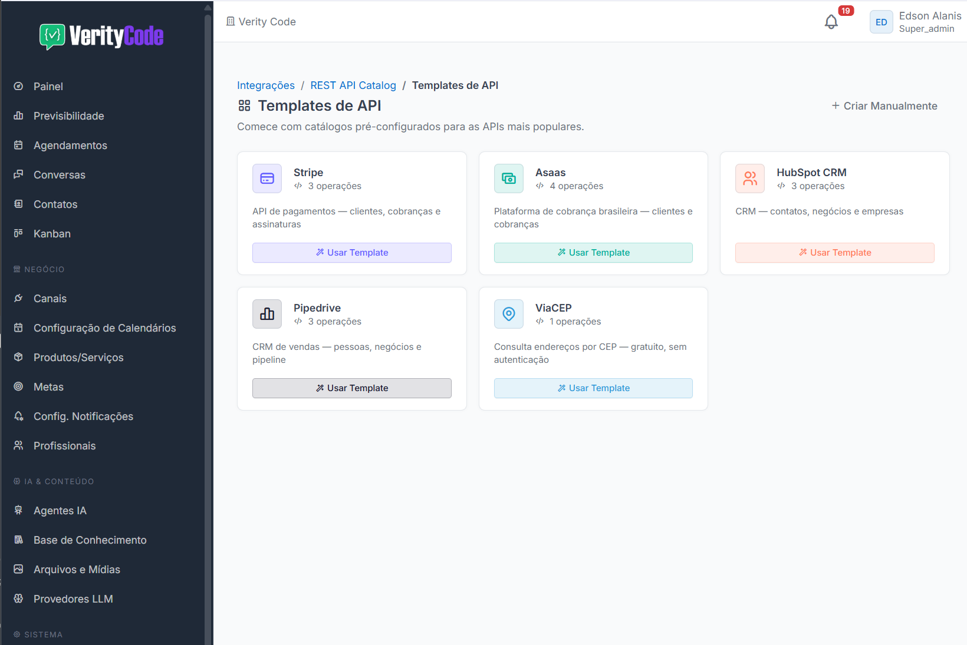
Task: Click the Pipedrive bar chart icon
Action: click(x=267, y=314)
